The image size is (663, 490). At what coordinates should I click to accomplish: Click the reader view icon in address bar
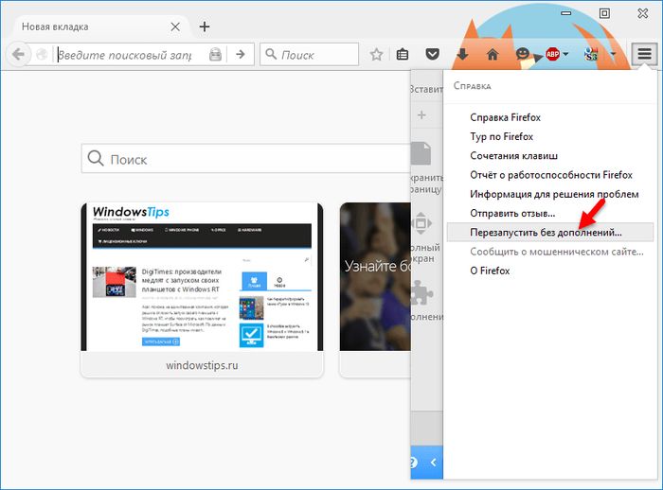coord(215,55)
